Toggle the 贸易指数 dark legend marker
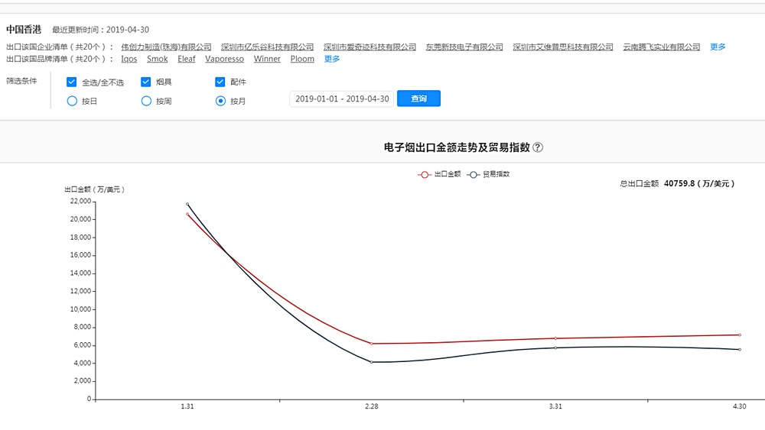Screen dimensions: 765x430 (x=473, y=175)
